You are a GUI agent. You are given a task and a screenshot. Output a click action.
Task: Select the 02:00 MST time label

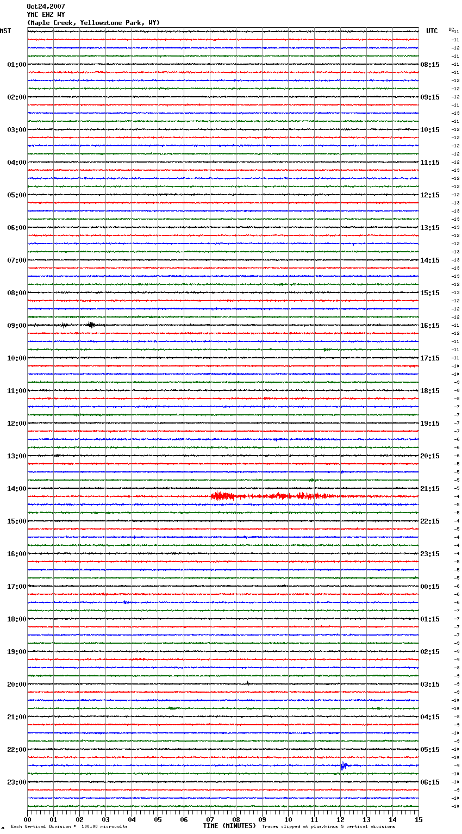tap(17, 97)
